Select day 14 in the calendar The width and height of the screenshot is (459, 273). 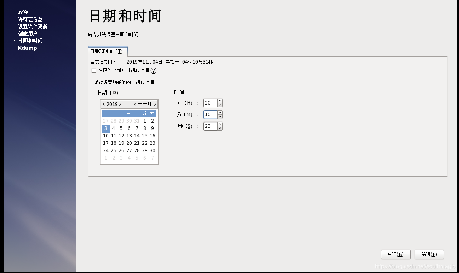tap(137, 136)
